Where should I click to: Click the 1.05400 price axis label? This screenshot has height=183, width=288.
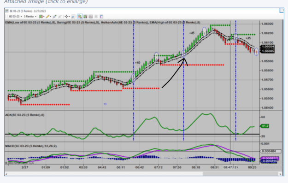tap(267, 108)
